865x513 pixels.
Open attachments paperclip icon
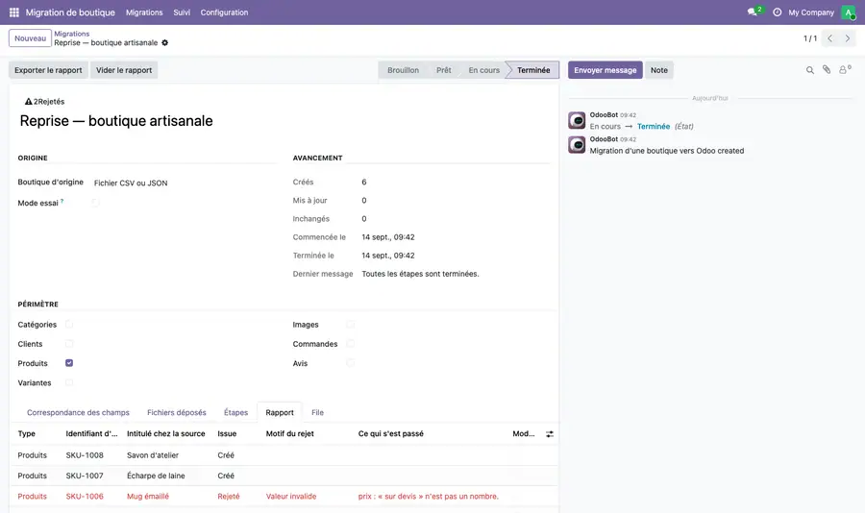coord(827,69)
